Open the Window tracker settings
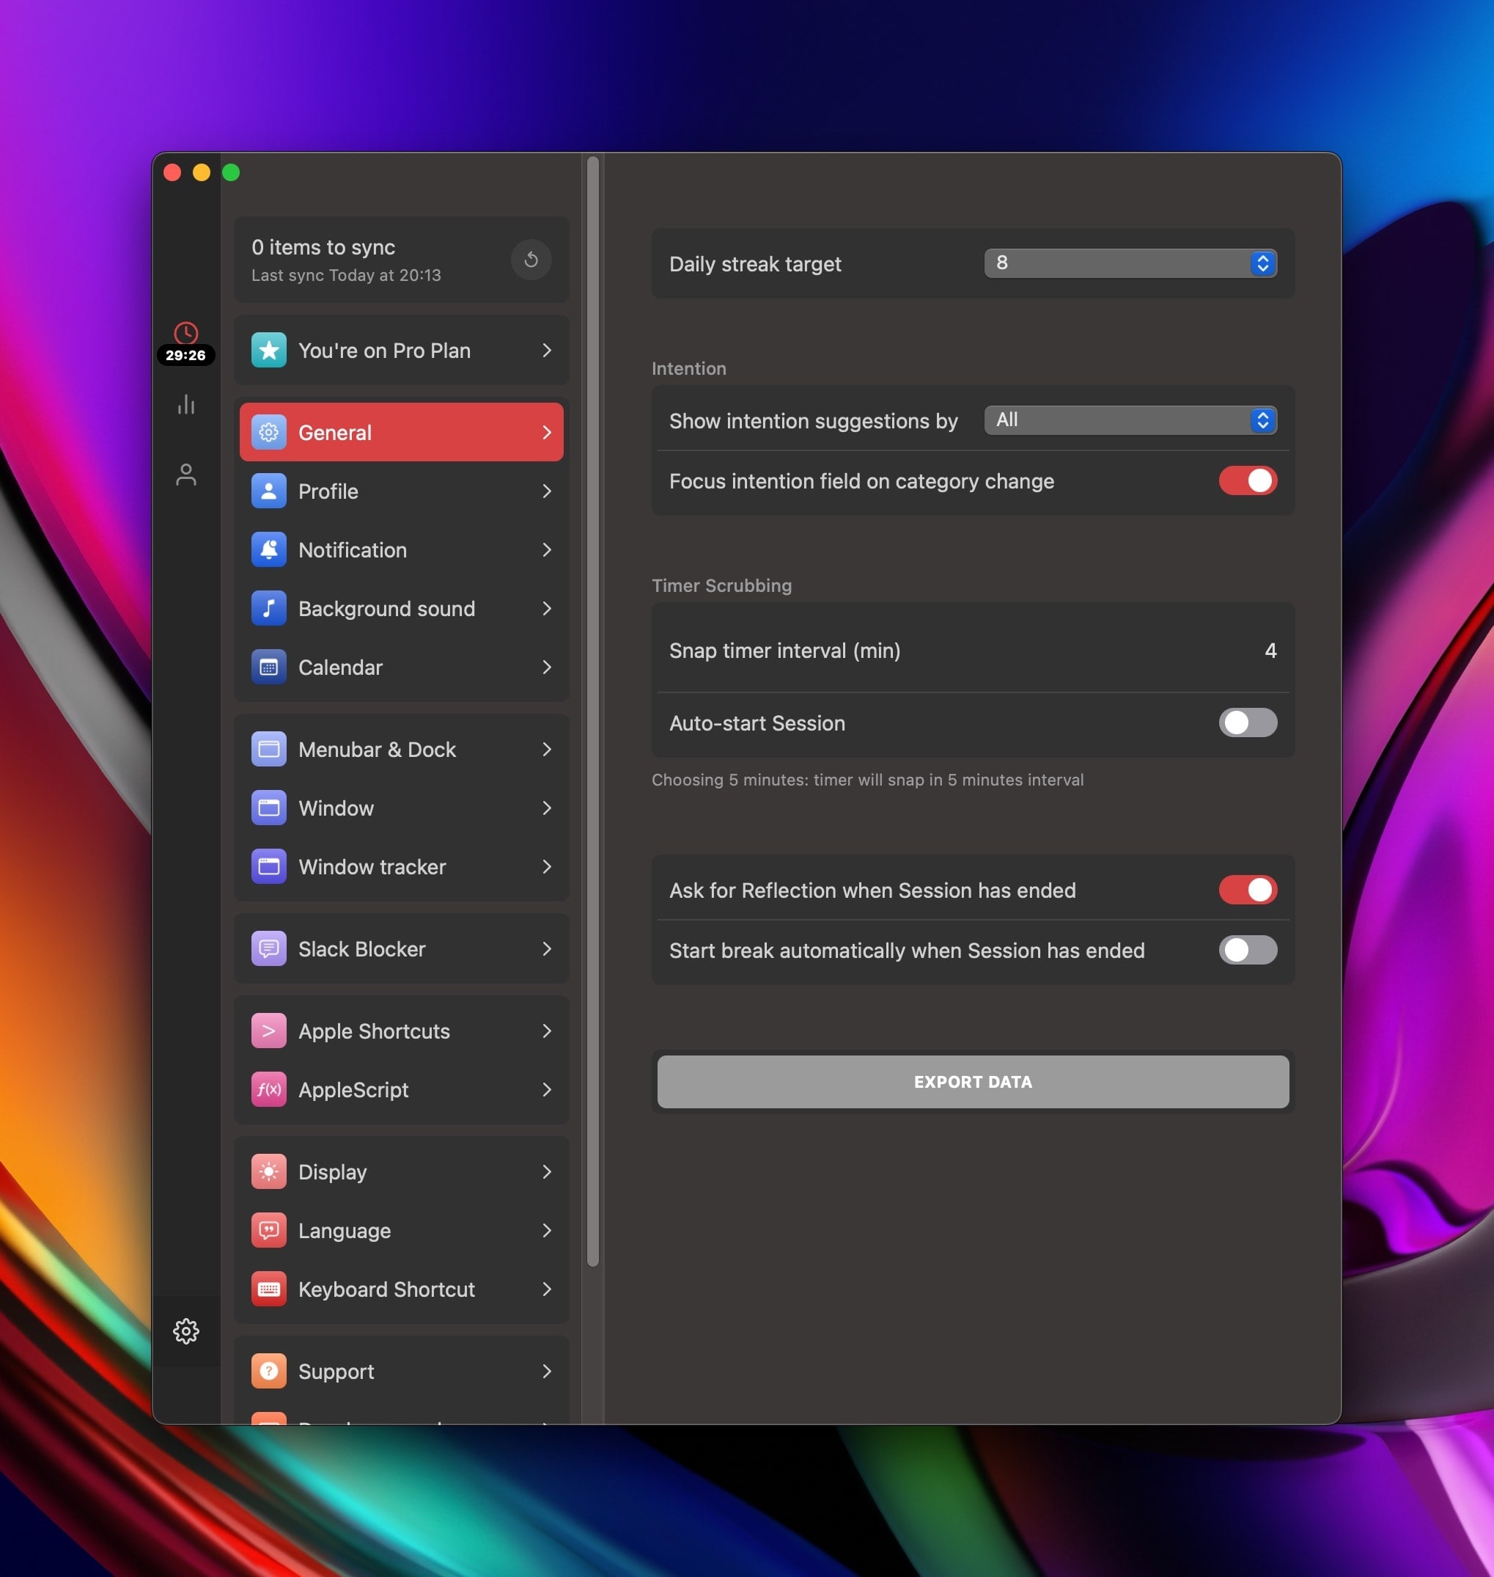This screenshot has width=1494, height=1577. 400,867
